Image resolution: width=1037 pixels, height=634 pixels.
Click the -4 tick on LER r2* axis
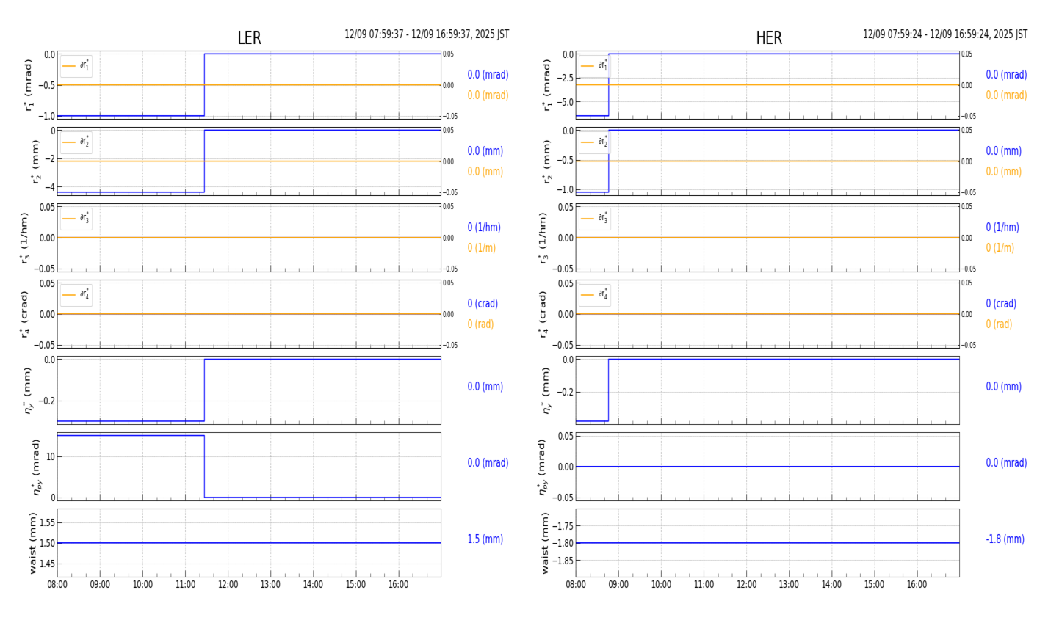coord(51,187)
